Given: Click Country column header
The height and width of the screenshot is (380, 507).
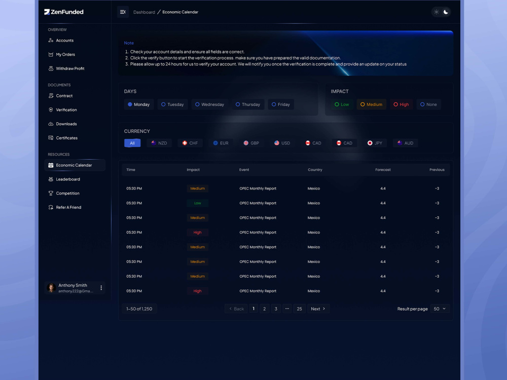Looking at the screenshot, I should click(x=315, y=170).
